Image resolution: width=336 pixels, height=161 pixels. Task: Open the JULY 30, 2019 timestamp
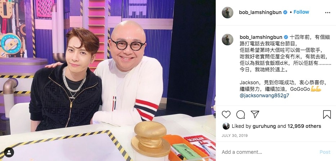coord(235,136)
